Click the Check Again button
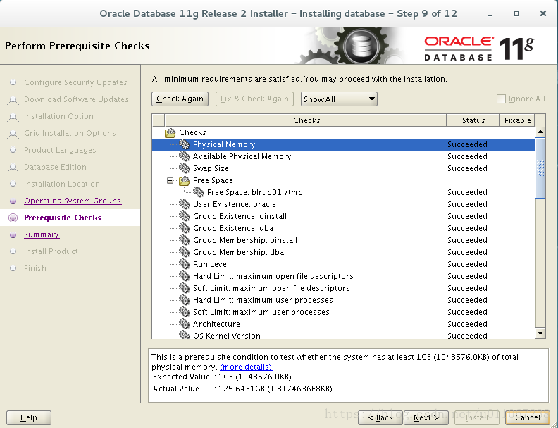Image resolution: width=558 pixels, height=428 pixels. 180,99
